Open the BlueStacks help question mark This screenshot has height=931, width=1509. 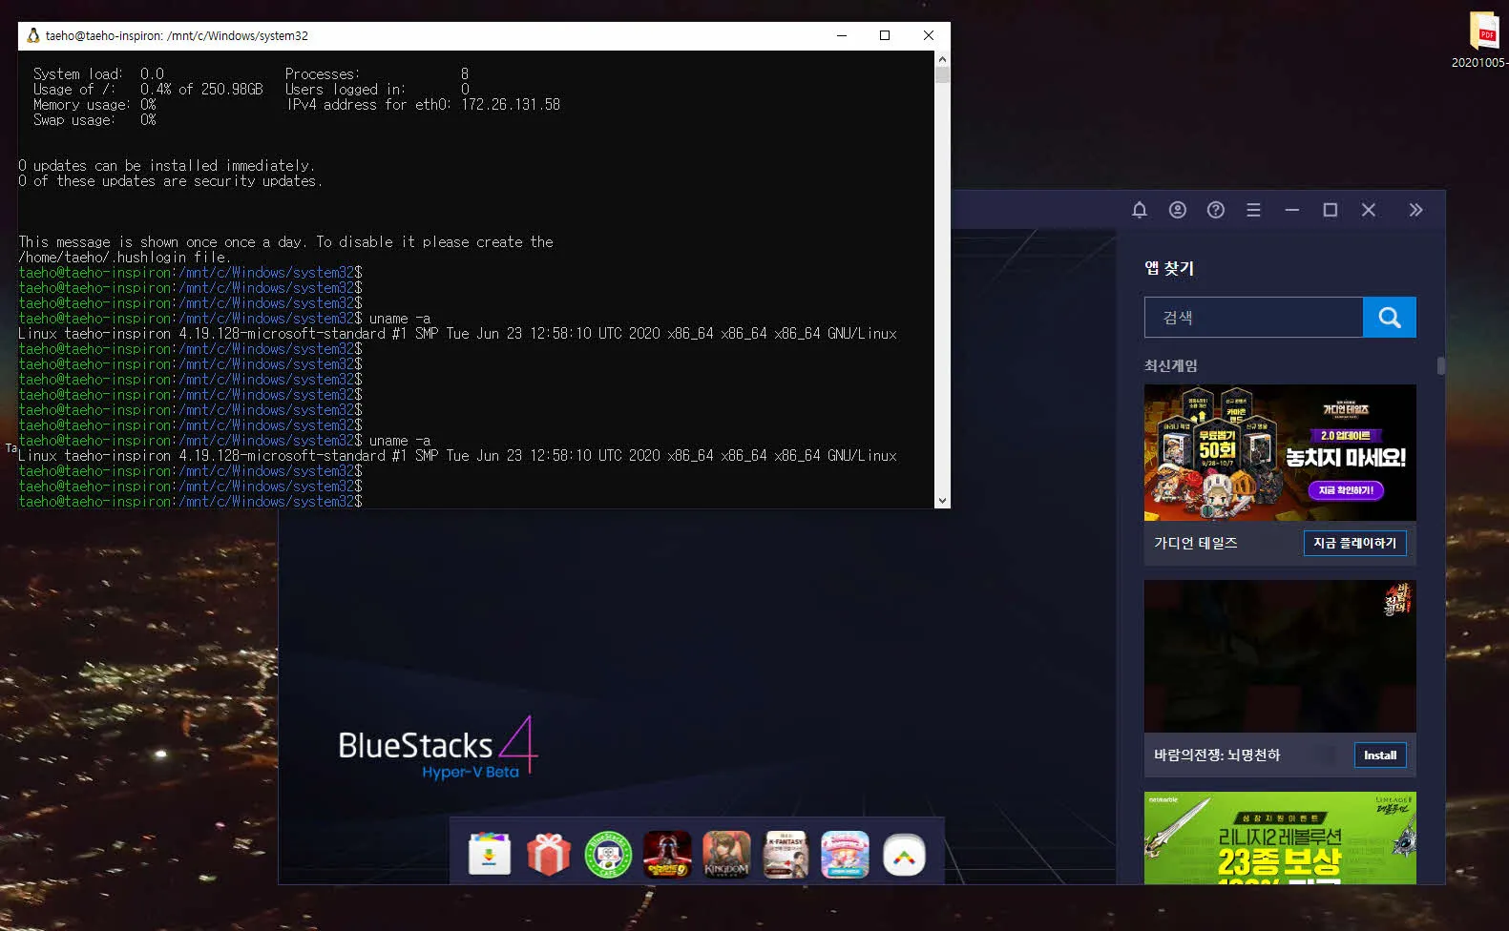[1215, 210]
